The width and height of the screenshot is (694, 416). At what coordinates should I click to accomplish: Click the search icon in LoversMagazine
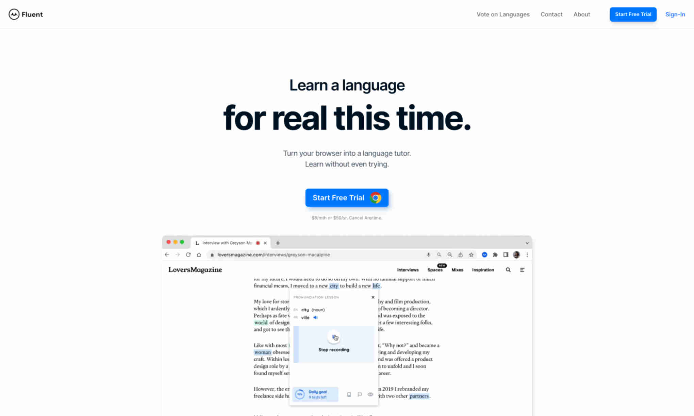coord(508,270)
